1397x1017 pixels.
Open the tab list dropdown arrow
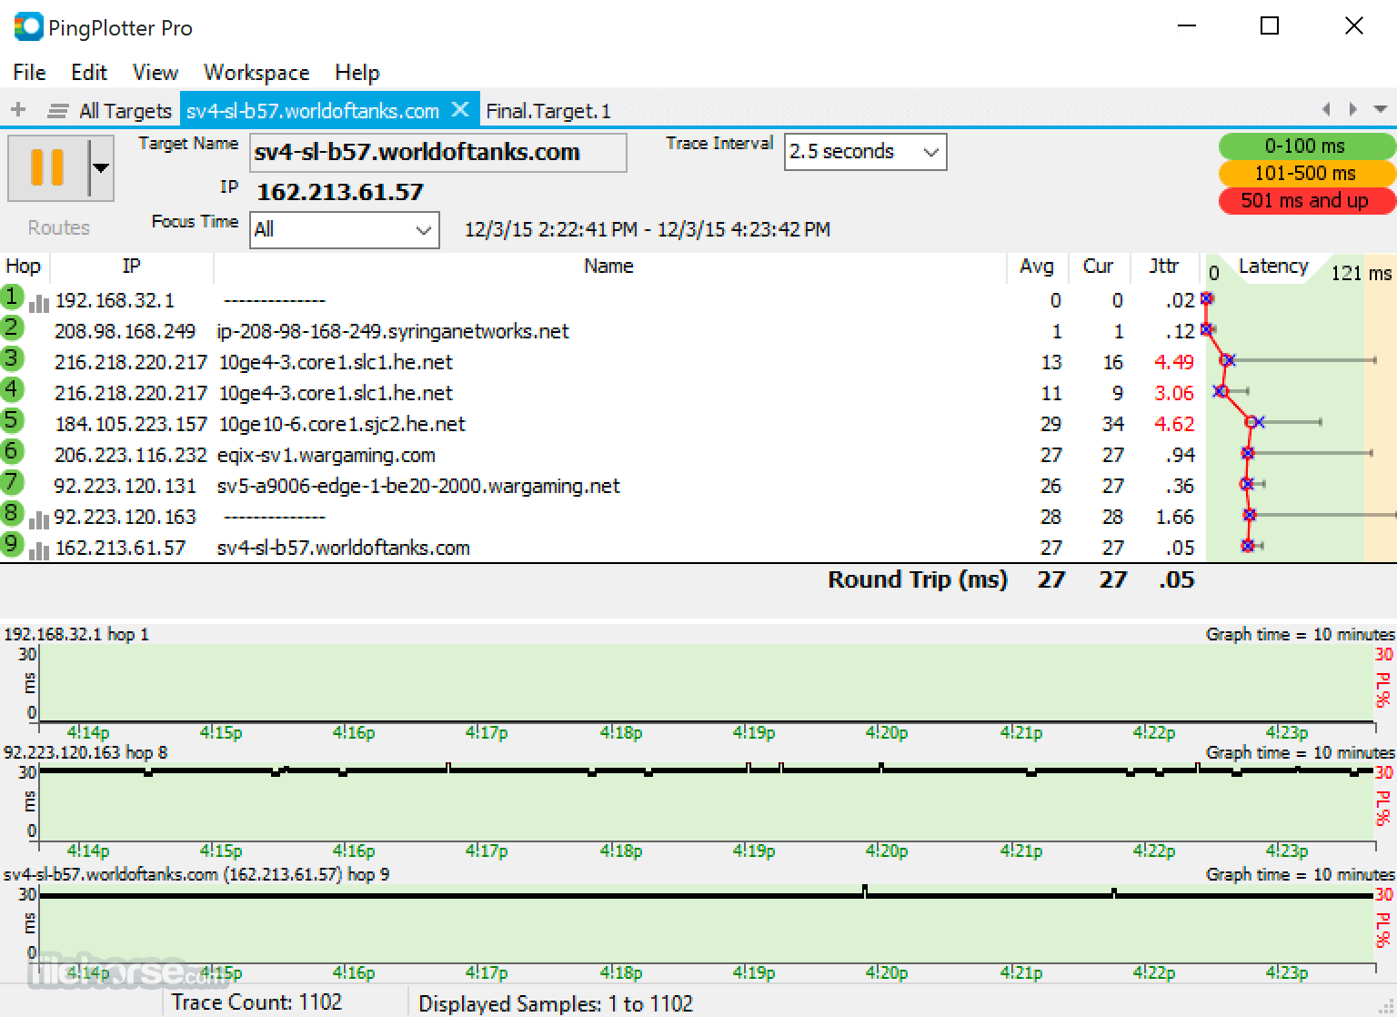pyautogui.click(x=1380, y=110)
